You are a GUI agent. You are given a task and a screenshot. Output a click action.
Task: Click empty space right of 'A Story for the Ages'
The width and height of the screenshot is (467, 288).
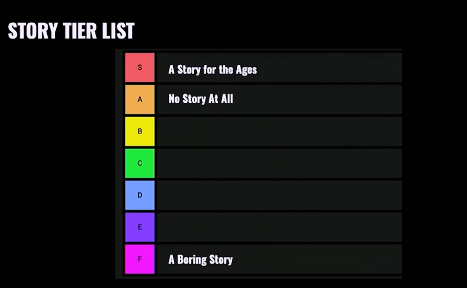click(331, 68)
